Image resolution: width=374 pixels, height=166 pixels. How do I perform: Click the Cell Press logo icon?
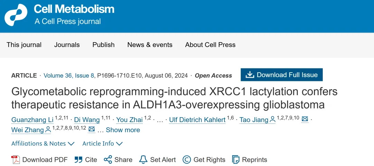tap(16, 15)
